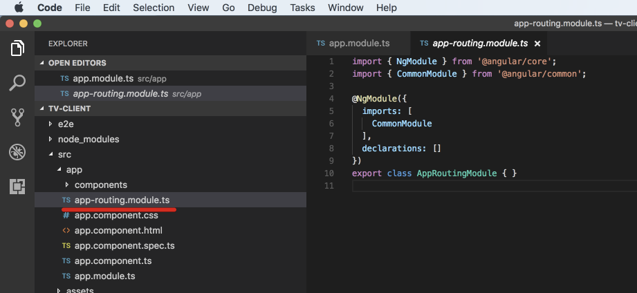This screenshot has width=637, height=293.
Task: Switch to the app.module.ts editor tab
Action: pyautogui.click(x=353, y=43)
